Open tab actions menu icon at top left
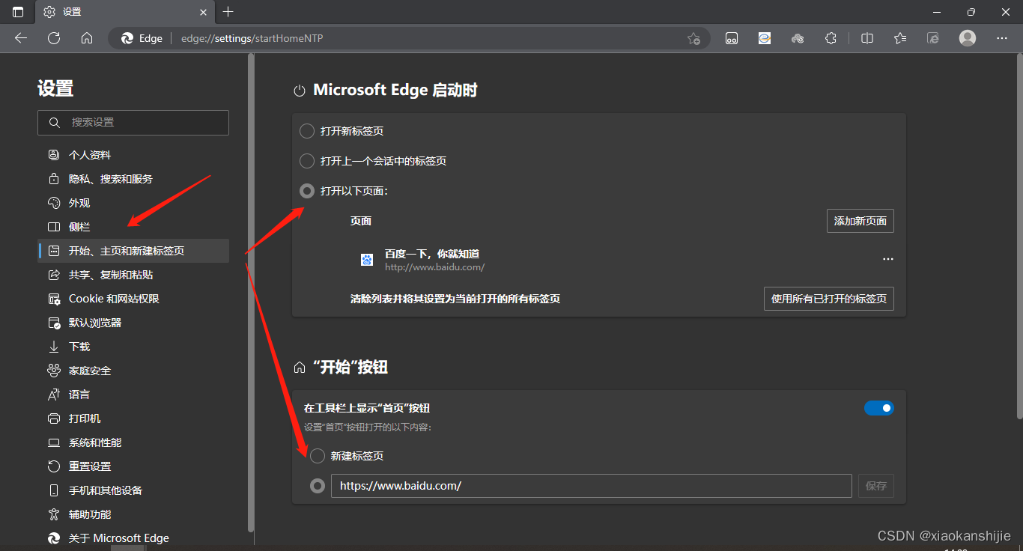The width and height of the screenshot is (1023, 551). pos(18,12)
